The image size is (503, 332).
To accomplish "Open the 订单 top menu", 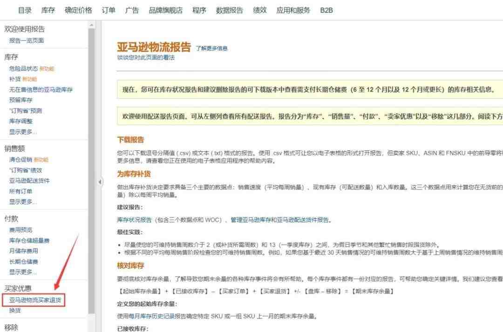I will click(x=109, y=10).
